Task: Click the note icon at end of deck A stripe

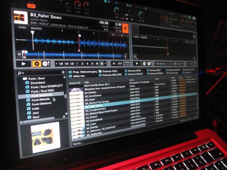Action: (125, 56)
